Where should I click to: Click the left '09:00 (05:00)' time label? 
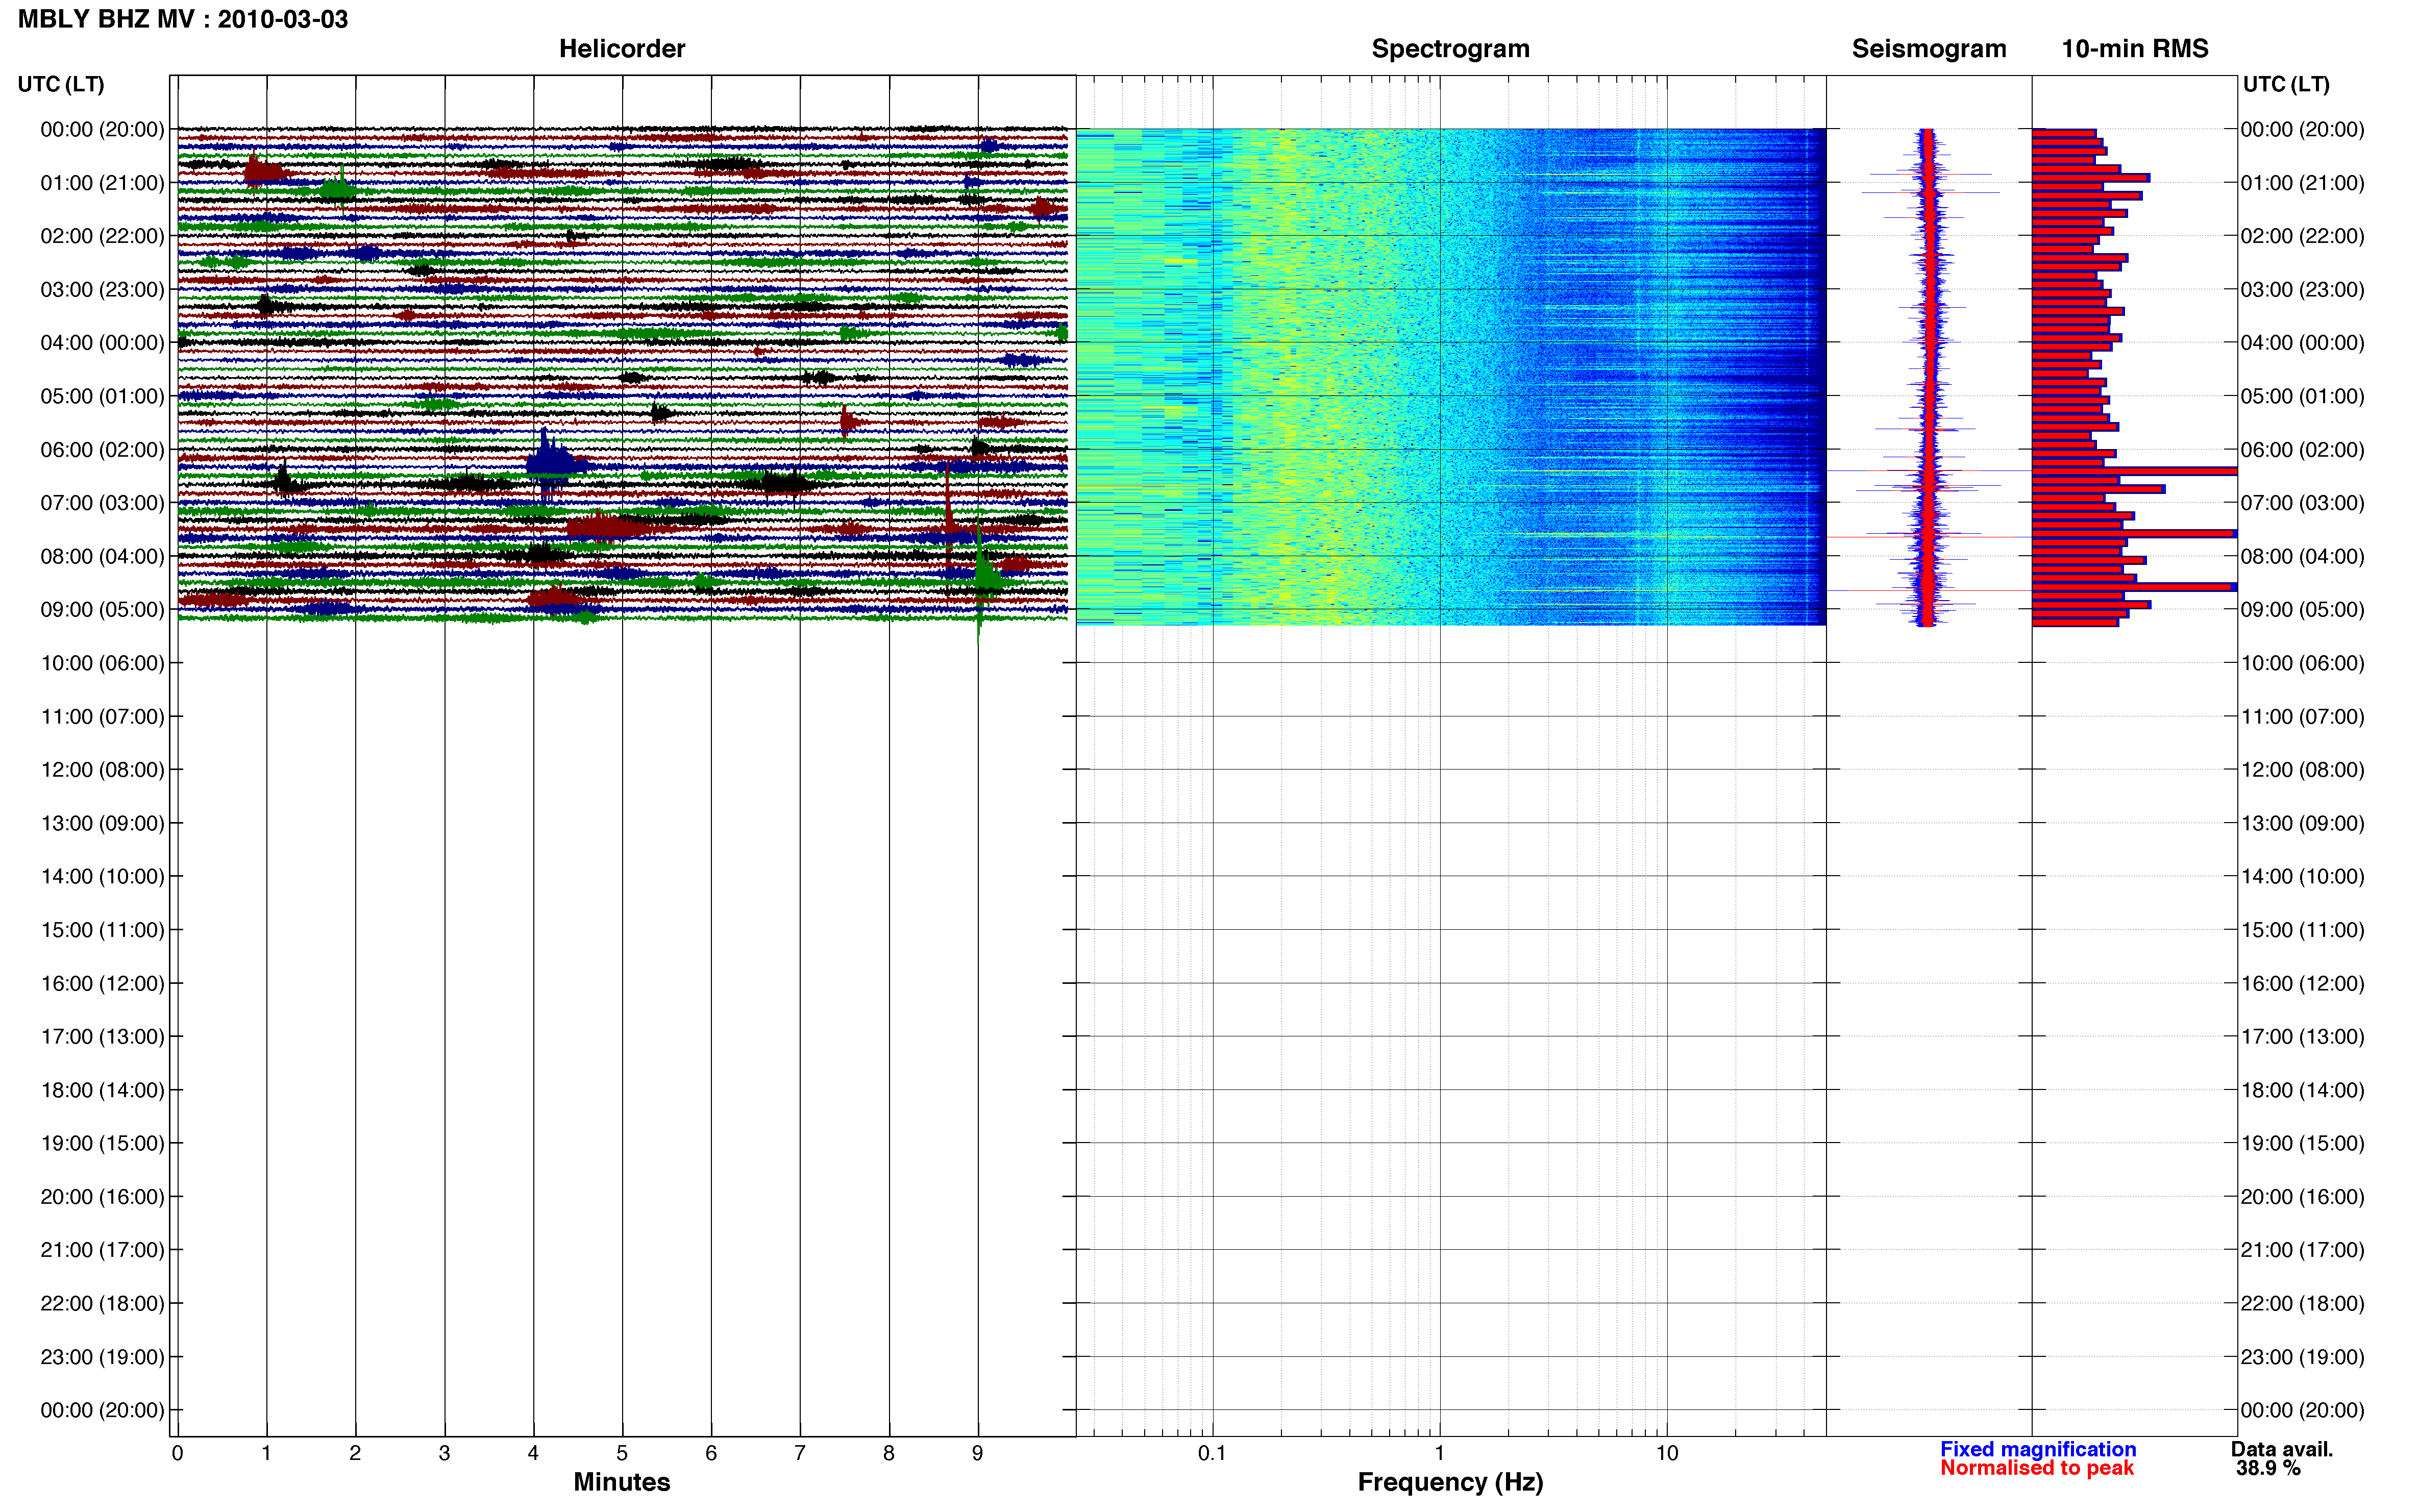click(102, 610)
